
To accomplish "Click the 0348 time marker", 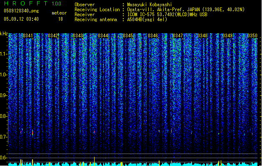I will [202, 36].
